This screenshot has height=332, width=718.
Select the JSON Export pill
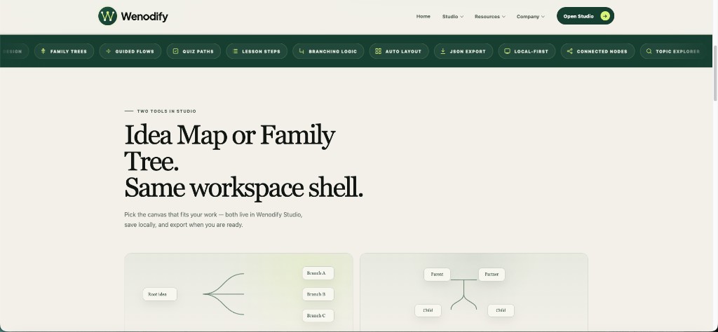463,51
